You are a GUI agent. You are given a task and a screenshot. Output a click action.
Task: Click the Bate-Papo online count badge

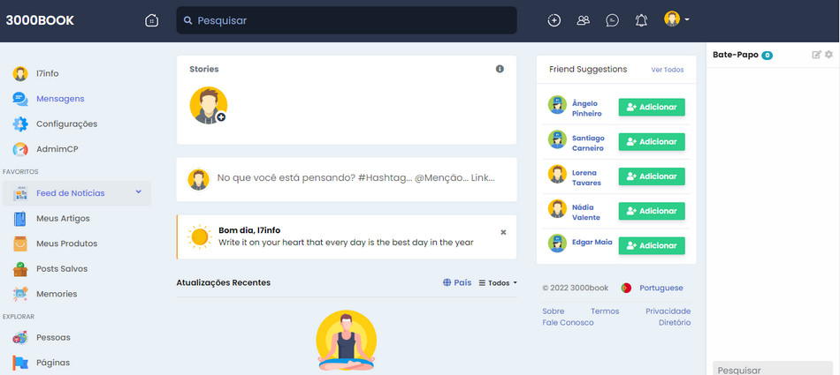pyautogui.click(x=767, y=55)
